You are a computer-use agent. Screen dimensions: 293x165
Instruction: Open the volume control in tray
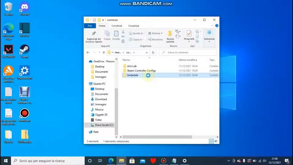point(265,161)
